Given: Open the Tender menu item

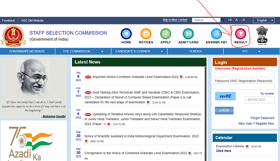Looking at the screenshot, I should (x=195, y=51).
